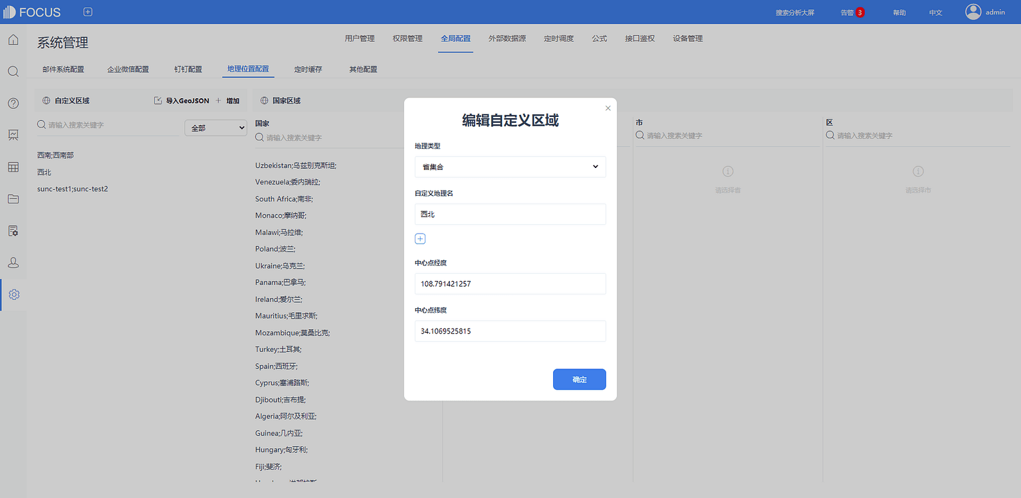Open 帮助 help link

tap(899, 13)
